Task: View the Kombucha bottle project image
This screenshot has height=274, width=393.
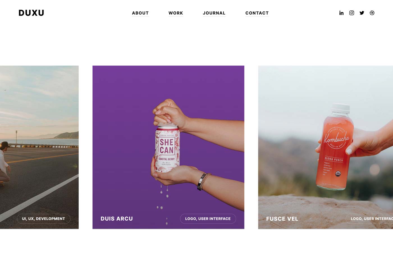Action: (x=326, y=147)
